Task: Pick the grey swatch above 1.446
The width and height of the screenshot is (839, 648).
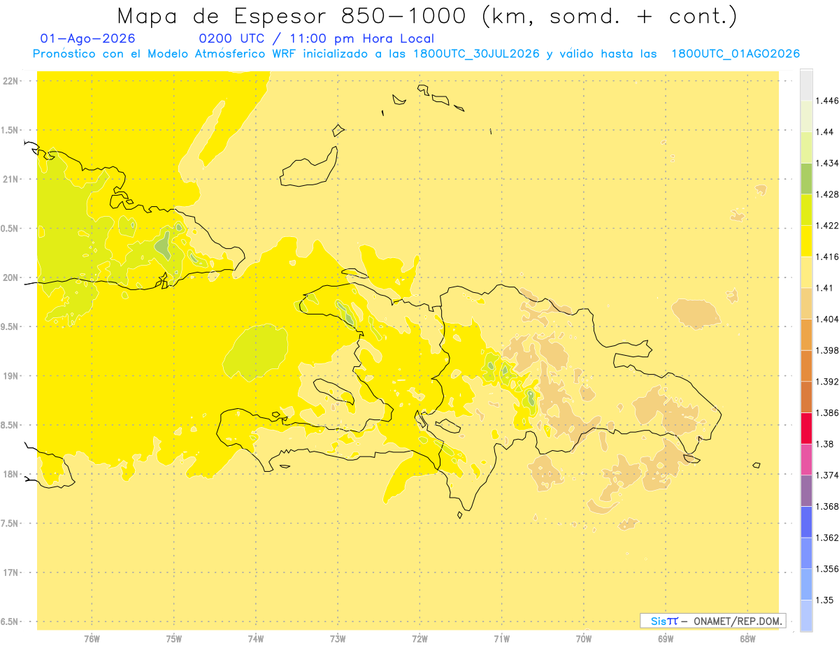Action: 806,85
